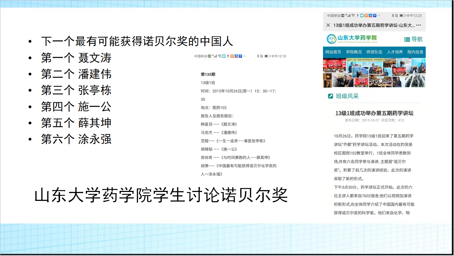Click the 班级风采 section heading link

tap(347, 96)
